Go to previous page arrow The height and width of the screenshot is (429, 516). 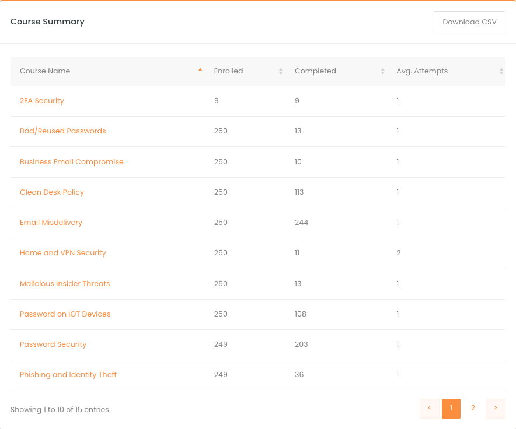click(430, 408)
